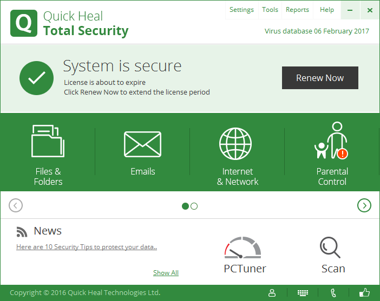Click the Renew Now button

320,78
